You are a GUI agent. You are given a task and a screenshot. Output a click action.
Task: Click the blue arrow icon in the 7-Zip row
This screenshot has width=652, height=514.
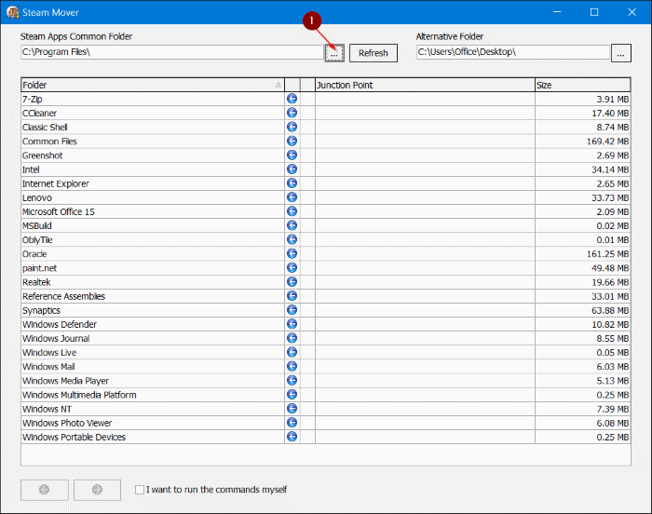(x=292, y=99)
